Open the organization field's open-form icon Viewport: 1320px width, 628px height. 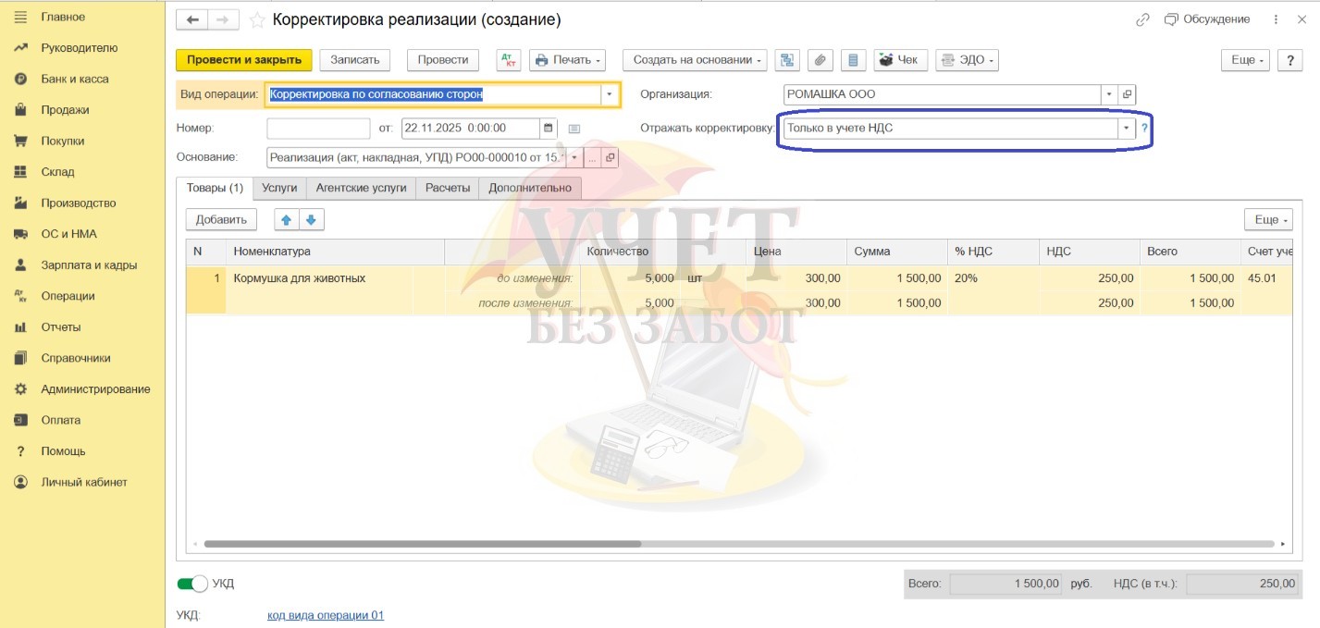tap(1127, 94)
